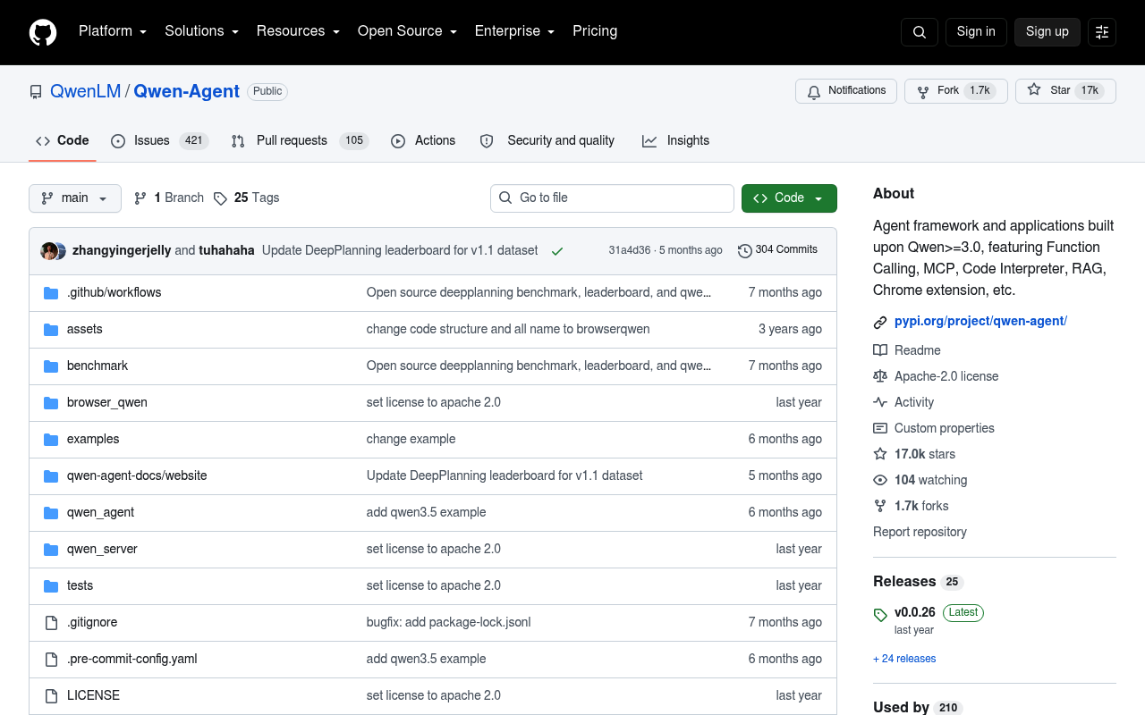Click the tag icon next to 25 Tags
The height and width of the screenshot is (715, 1145).
coord(220,198)
